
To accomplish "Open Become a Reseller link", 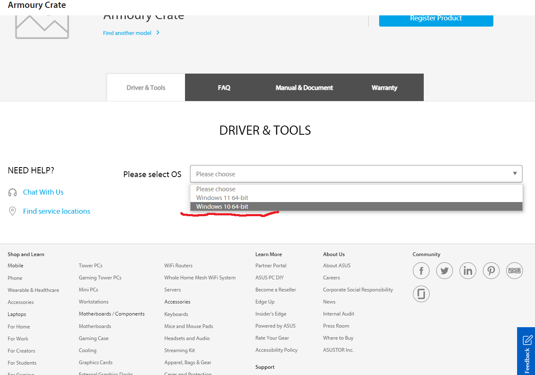I will [276, 290].
